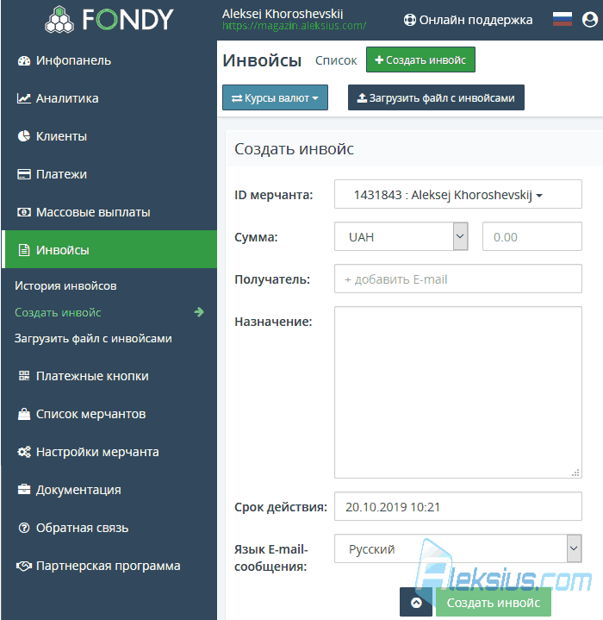
Task: Click the Aleksej Khoroshevskij account name
Action: pyautogui.click(x=283, y=14)
